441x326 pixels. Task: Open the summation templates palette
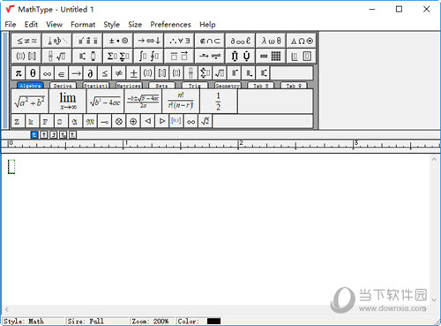point(118,56)
